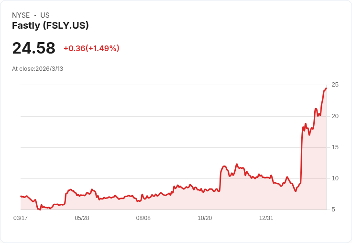Viewport: 352px width, 243px height.
Task: Click the US market label
Action: [x=45, y=15]
